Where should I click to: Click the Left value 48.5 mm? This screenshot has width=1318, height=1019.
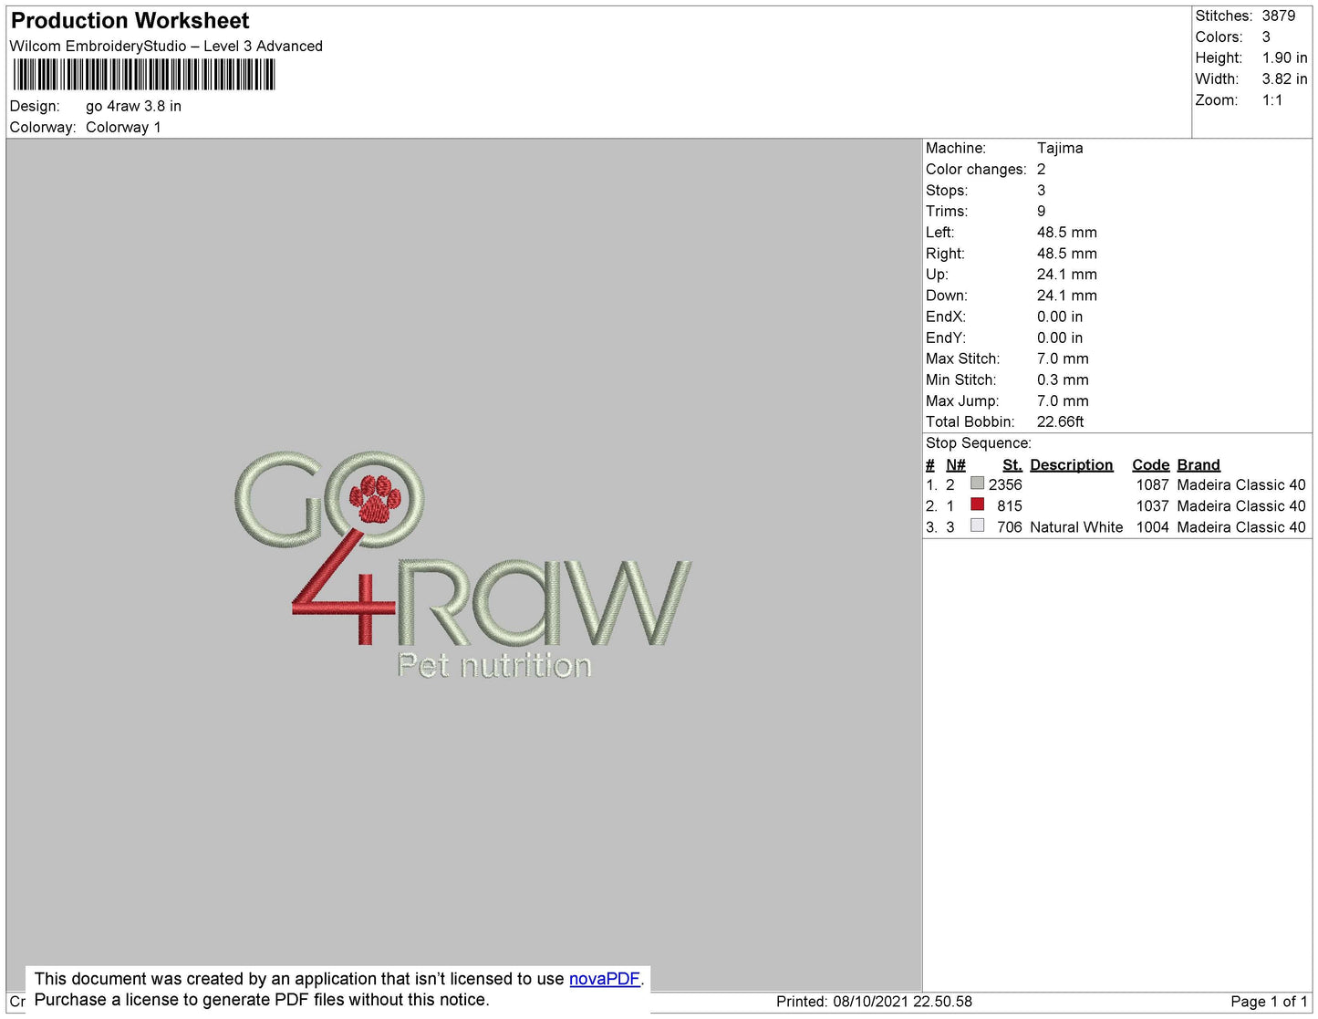1067,233
